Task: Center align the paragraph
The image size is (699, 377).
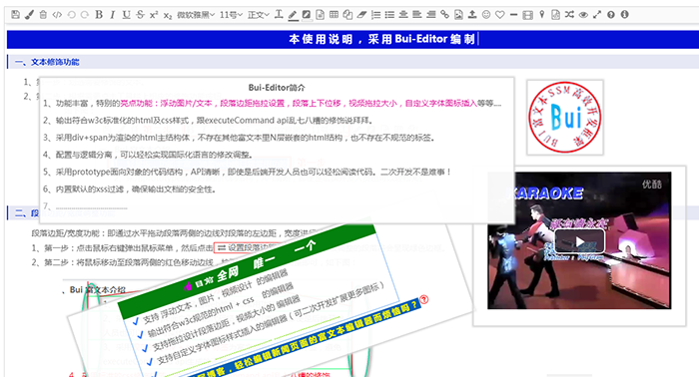Action: click(x=403, y=15)
